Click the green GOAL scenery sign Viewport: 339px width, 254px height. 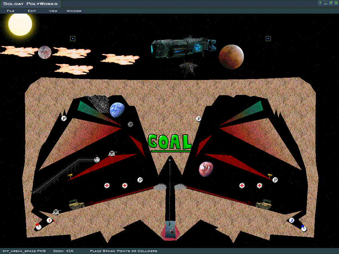pos(170,142)
